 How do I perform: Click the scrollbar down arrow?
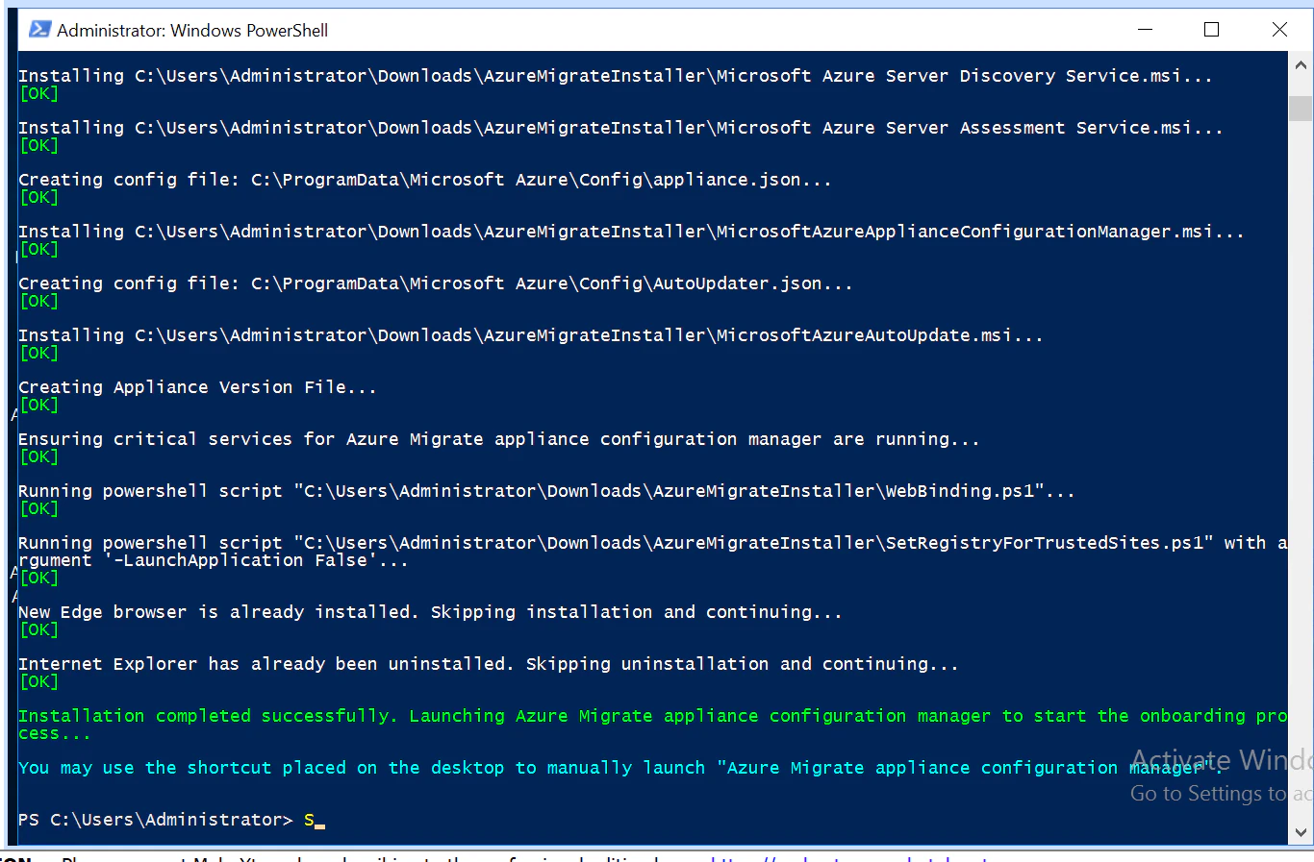pyautogui.click(x=1301, y=832)
